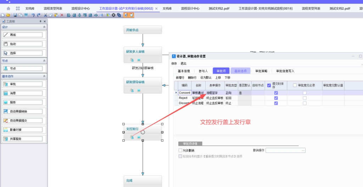
Task: Click the New document toolbar icon
Action: [3, 15]
